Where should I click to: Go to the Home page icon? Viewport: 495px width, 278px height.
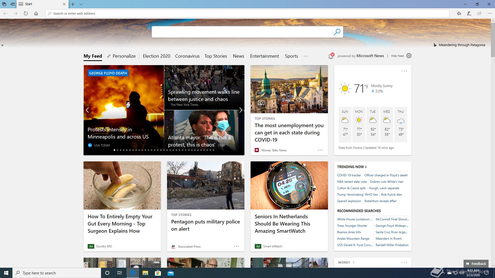(36, 13)
